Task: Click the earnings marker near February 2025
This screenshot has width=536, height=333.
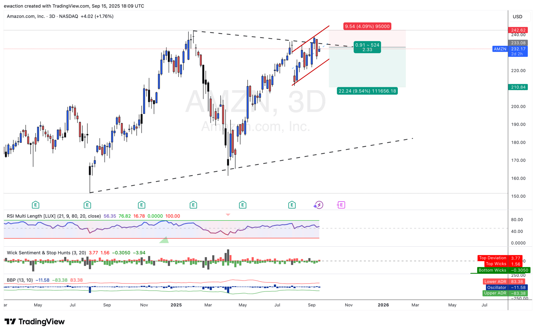Action: point(193,205)
